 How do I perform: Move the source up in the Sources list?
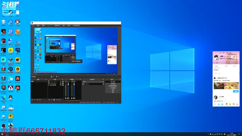pyautogui.click(x=57, y=100)
